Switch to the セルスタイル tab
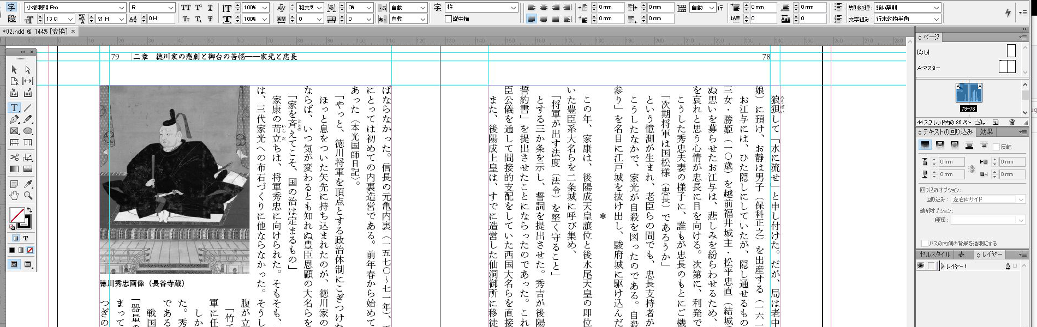The image size is (1037, 327). 935,255
